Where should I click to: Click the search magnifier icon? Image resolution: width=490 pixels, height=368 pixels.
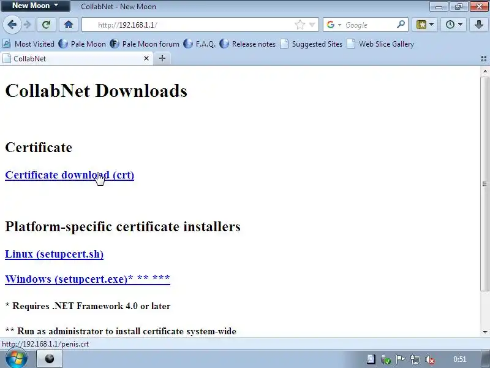[x=401, y=25]
